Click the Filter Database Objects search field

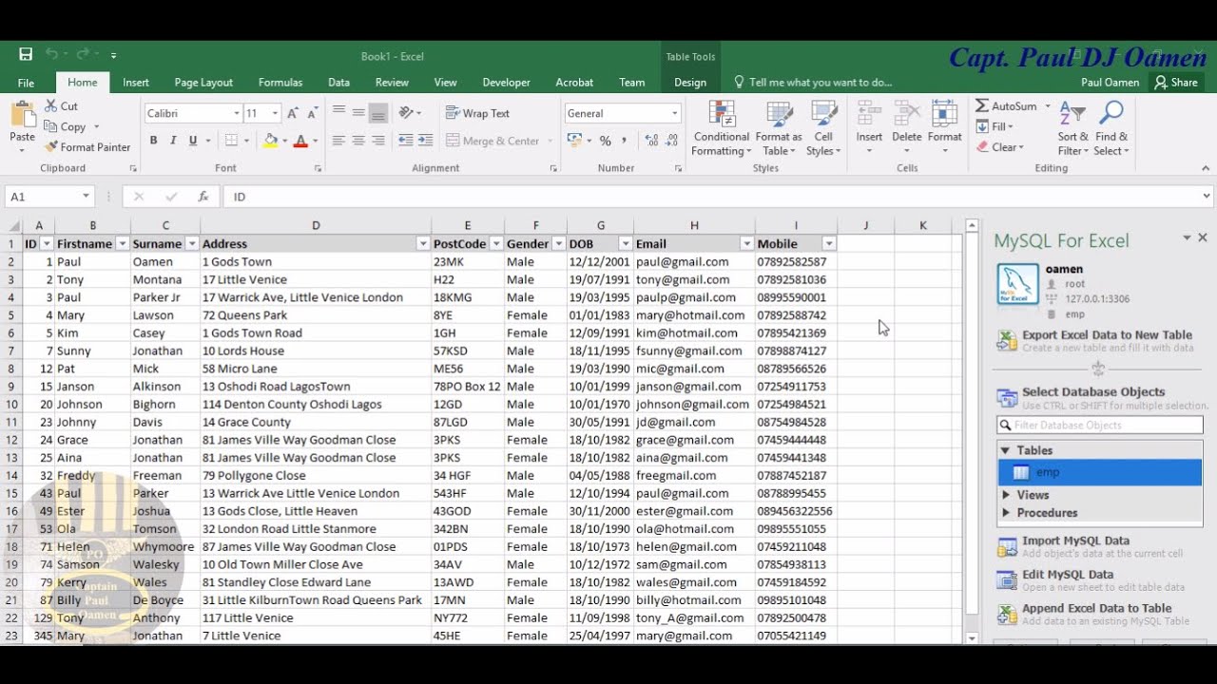coord(1100,425)
